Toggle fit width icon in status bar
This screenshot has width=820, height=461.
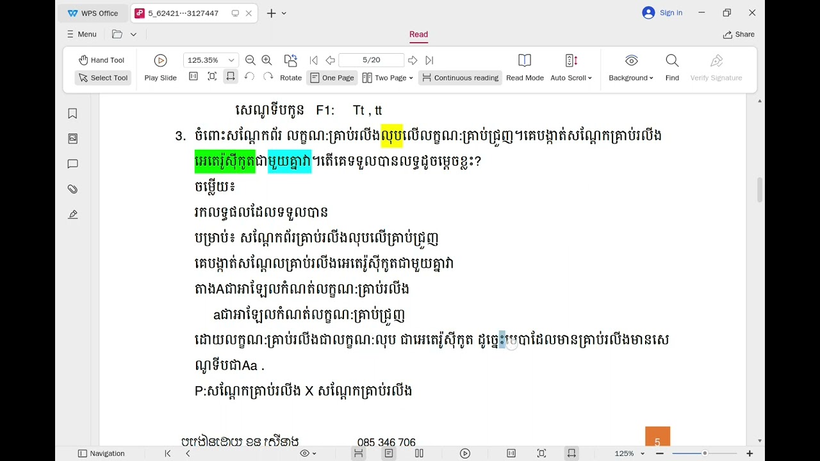click(571, 453)
